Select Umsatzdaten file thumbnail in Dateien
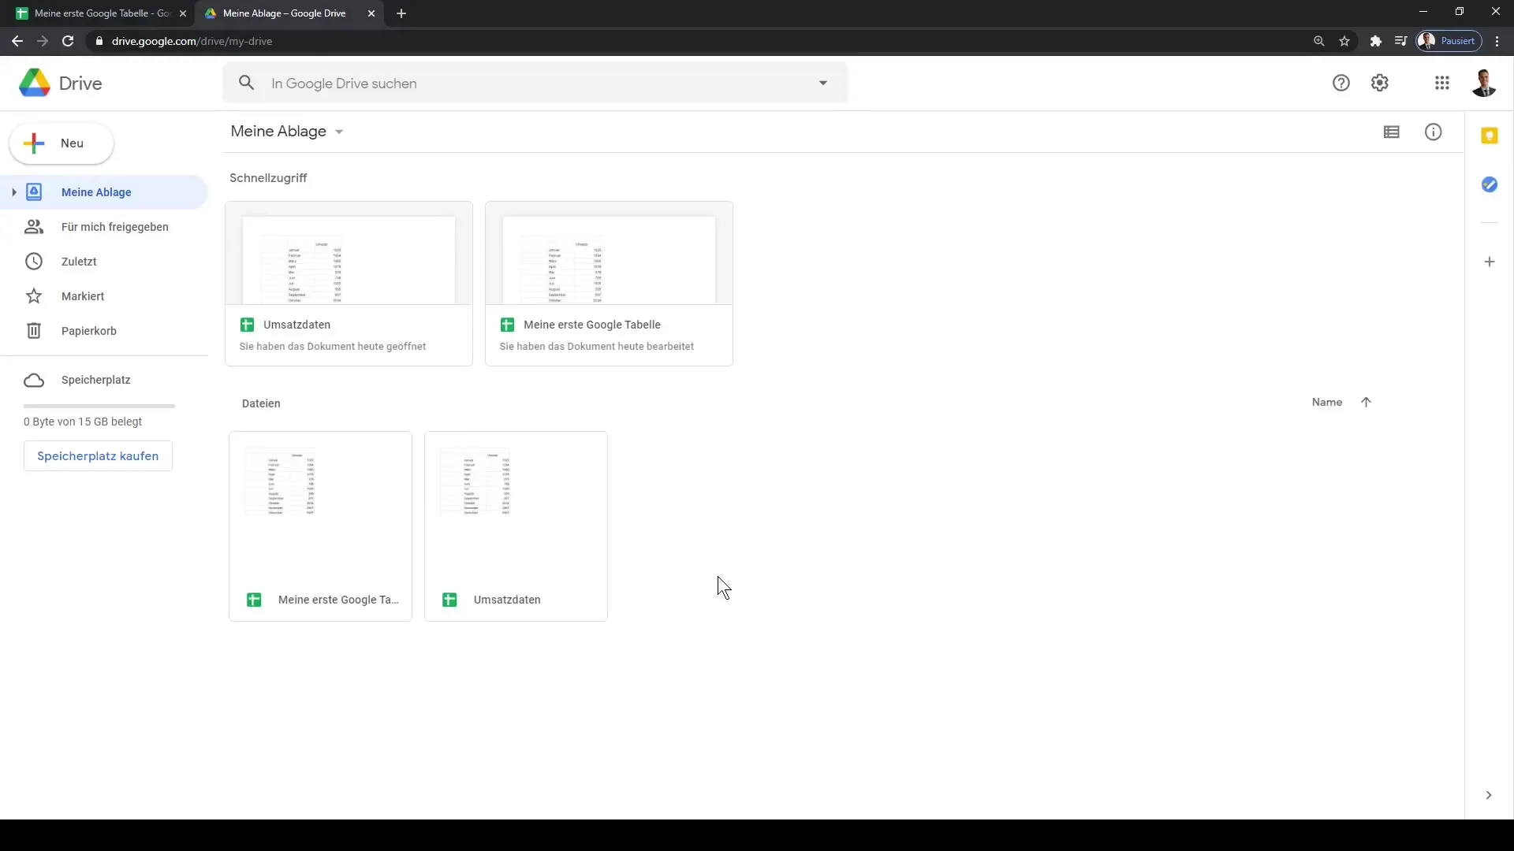The width and height of the screenshot is (1514, 851). click(x=516, y=505)
